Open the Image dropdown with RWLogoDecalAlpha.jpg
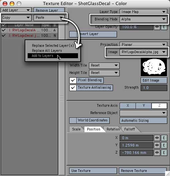Screen dimensions: 170x176 point(143,52)
